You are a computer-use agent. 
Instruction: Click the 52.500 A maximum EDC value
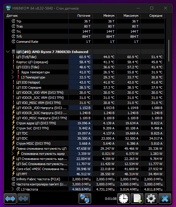click(132, 138)
